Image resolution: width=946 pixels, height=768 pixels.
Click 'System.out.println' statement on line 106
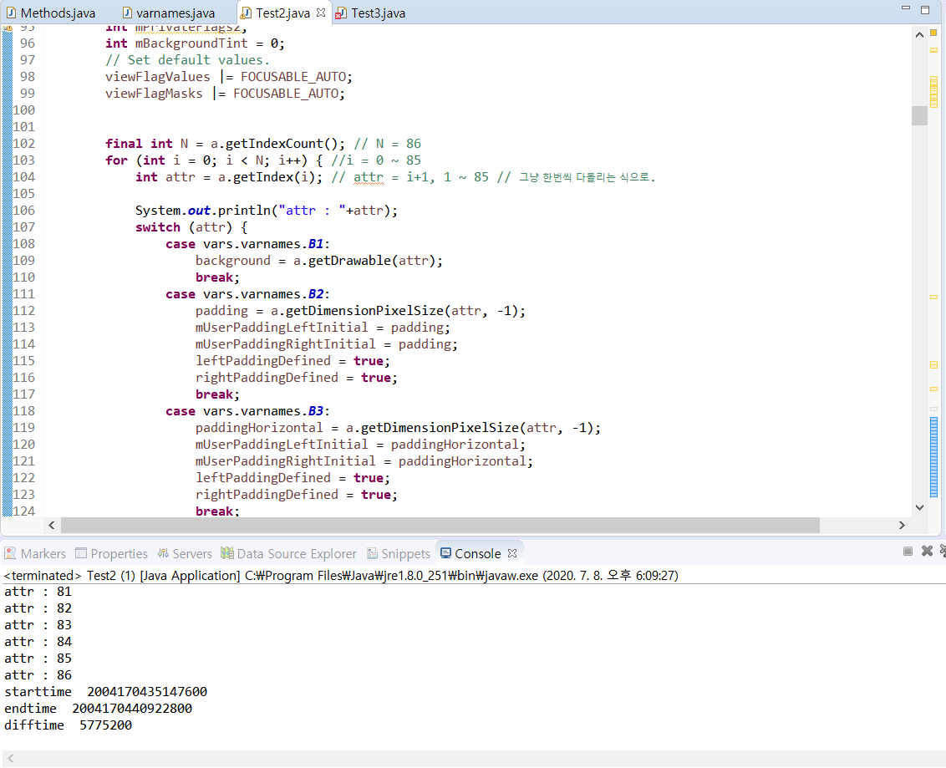click(267, 211)
